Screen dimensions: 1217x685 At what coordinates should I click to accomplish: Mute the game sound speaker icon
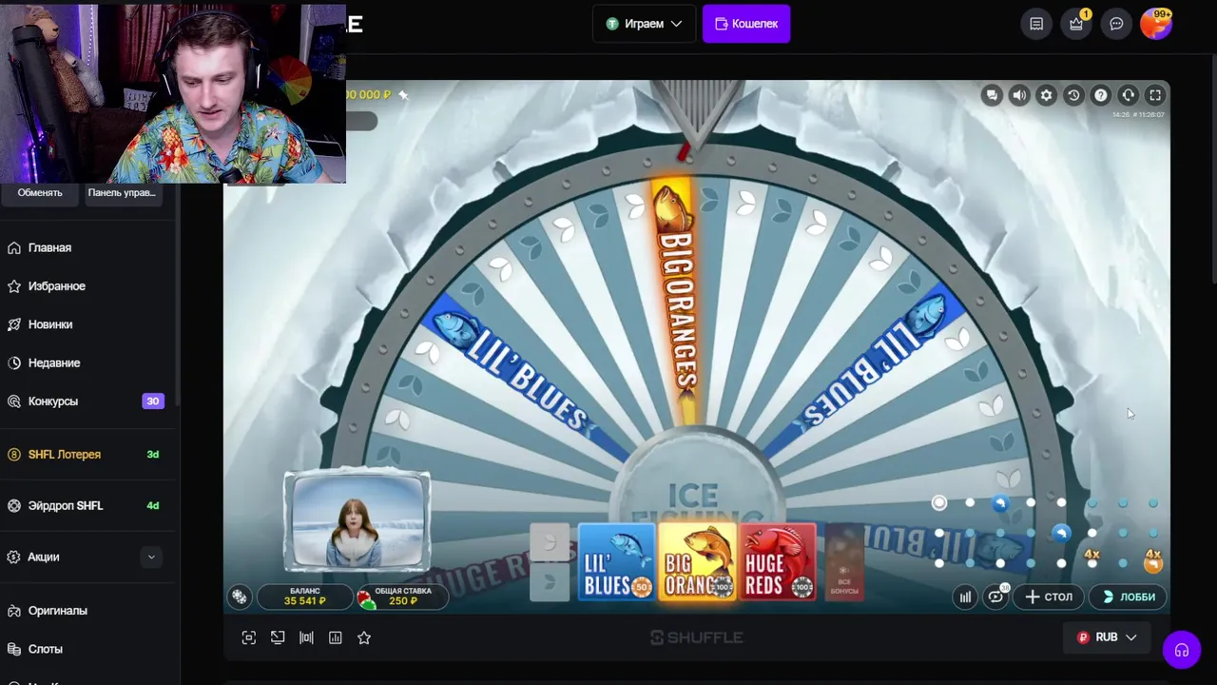click(x=1019, y=95)
